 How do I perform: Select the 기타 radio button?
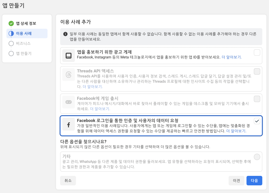pyautogui.click(x=257, y=157)
